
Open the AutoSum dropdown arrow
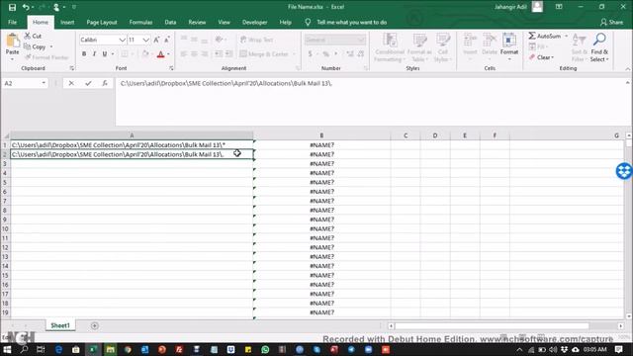tap(566, 36)
